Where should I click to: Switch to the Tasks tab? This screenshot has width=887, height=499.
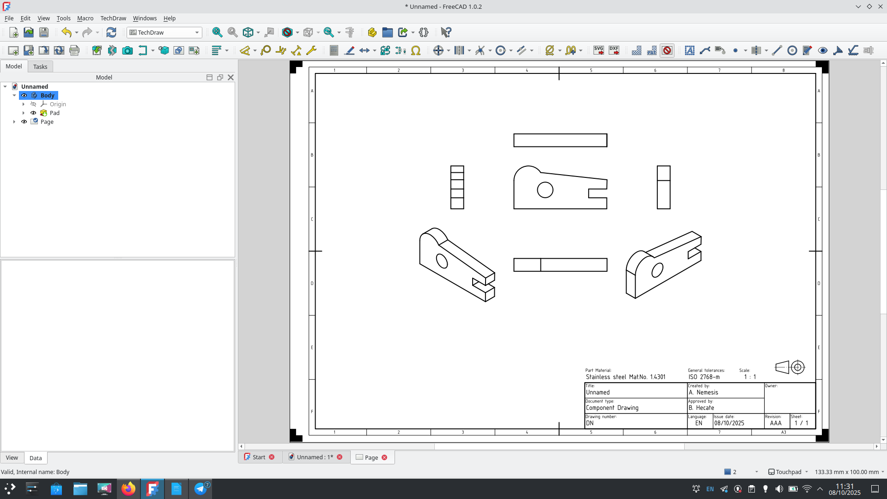tap(40, 67)
